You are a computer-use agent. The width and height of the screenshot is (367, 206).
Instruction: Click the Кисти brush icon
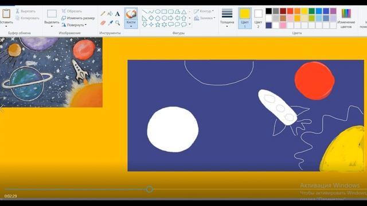point(131,14)
